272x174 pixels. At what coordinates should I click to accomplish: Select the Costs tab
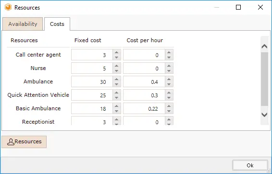tap(57, 24)
